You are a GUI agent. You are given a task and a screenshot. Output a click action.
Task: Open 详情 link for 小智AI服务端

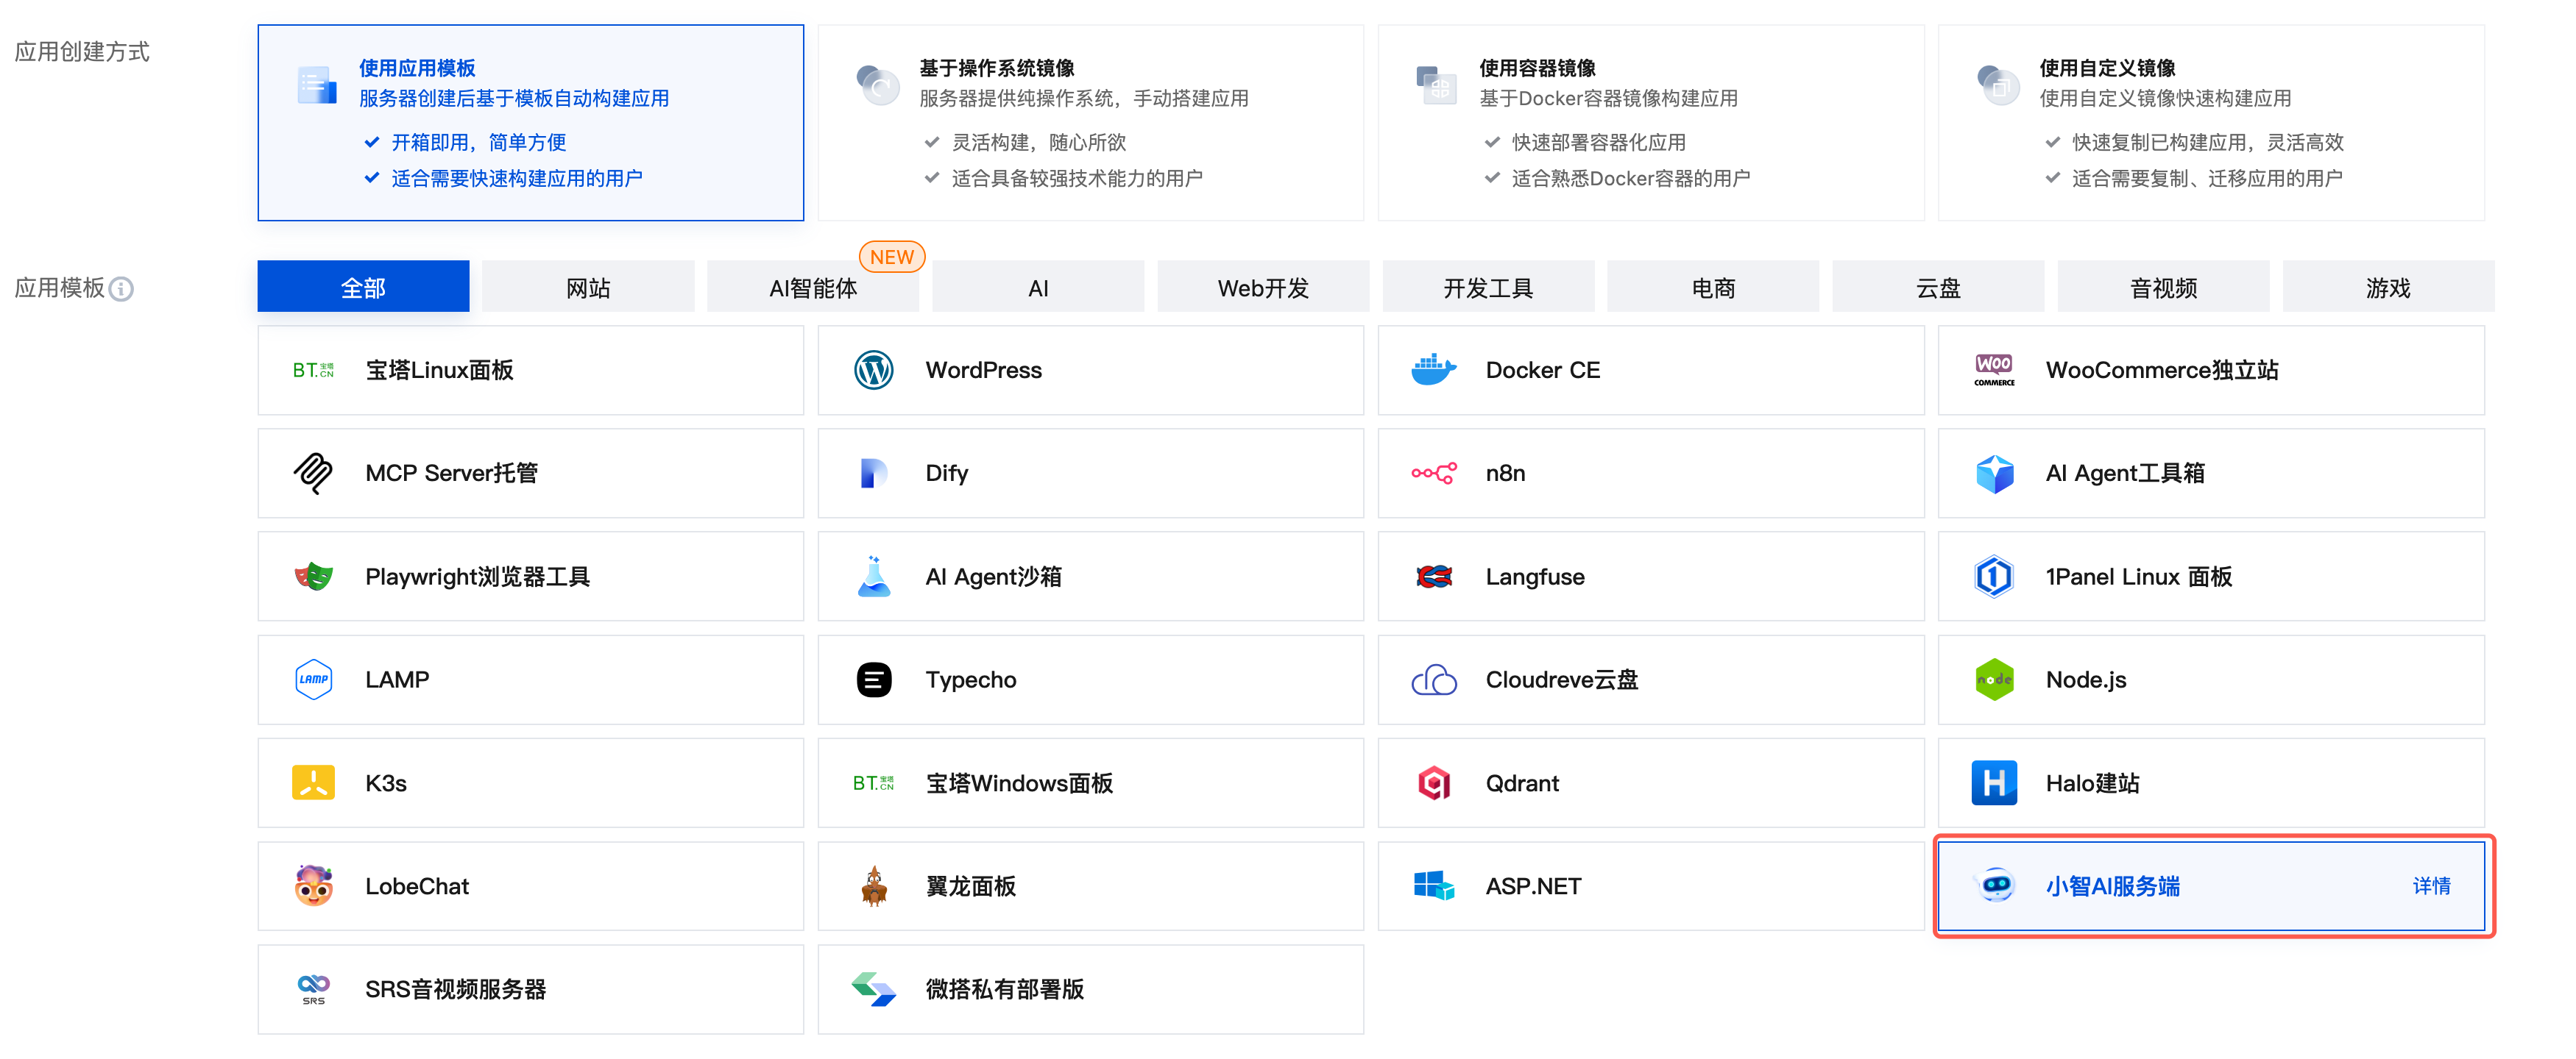click(x=2430, y=886)
